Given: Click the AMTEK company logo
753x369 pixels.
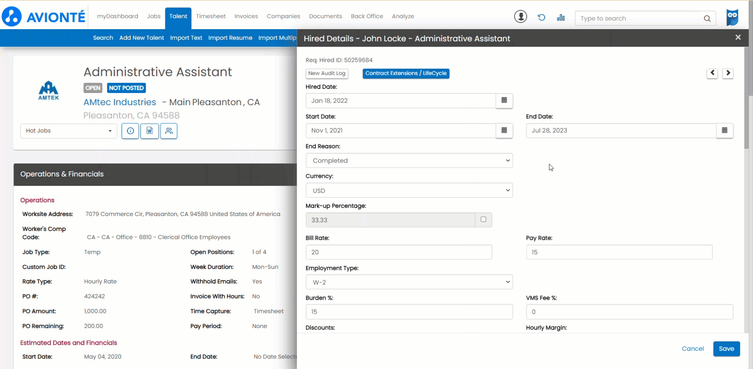Looking at the screenshot, I should pyautogui.click(x=49, y=91).
